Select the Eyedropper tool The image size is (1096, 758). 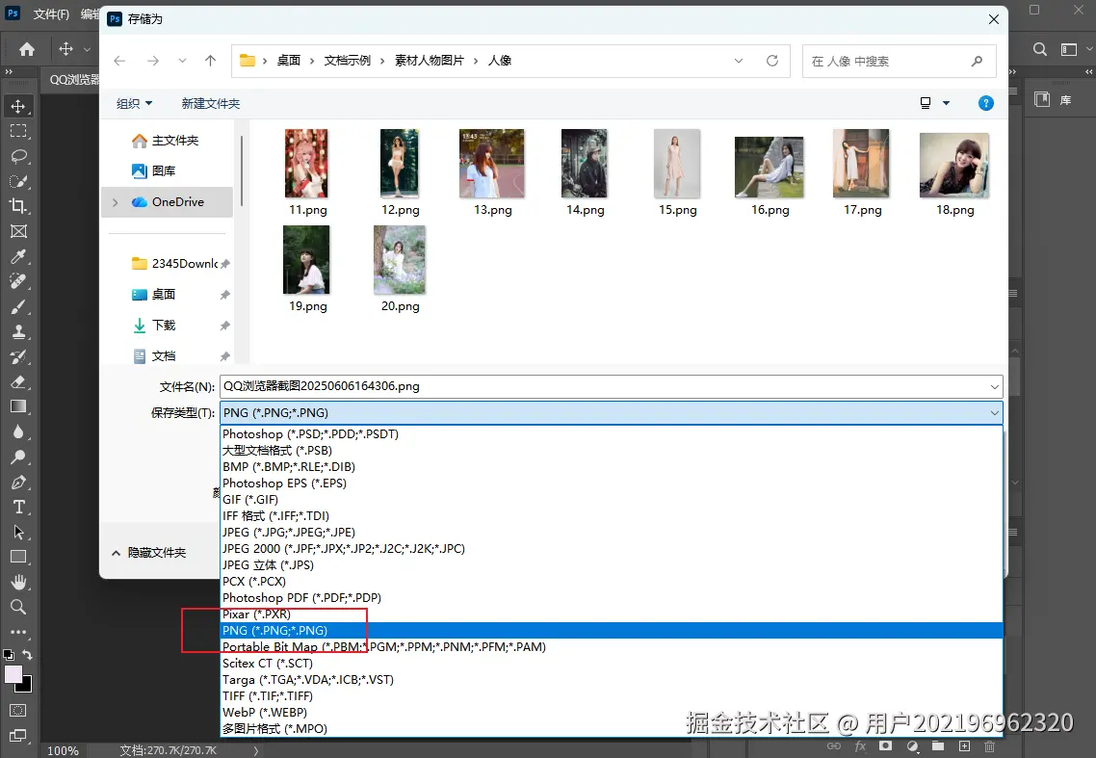pos(18,256)
